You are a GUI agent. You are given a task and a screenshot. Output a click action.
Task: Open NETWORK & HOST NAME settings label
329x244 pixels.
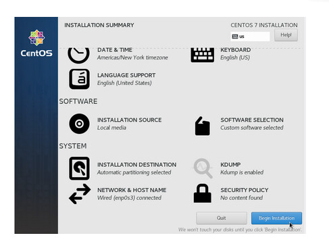pos(132,190)
